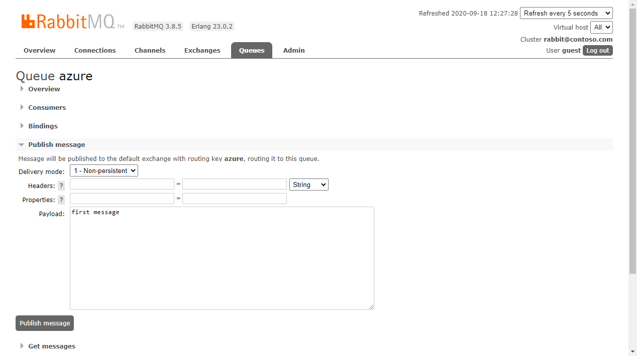Open the Headers help tooltip icon
Image resolution: width=637 pixels, height=356 pixels.
(x=61, y=186)
